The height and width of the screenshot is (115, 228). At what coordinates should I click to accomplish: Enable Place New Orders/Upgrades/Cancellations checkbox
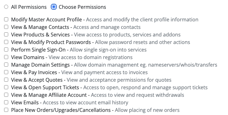point(6,110)
